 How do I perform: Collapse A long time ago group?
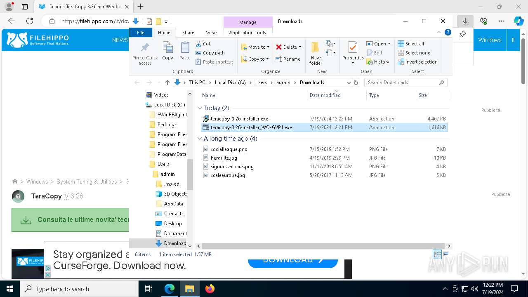[200, 139]
